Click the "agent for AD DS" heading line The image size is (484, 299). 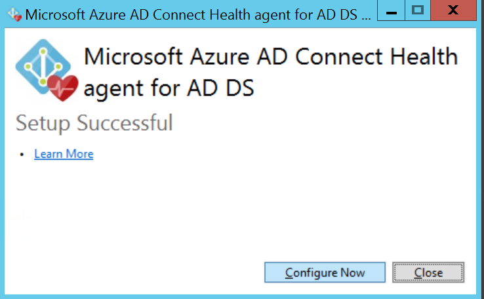coord(169,87)
